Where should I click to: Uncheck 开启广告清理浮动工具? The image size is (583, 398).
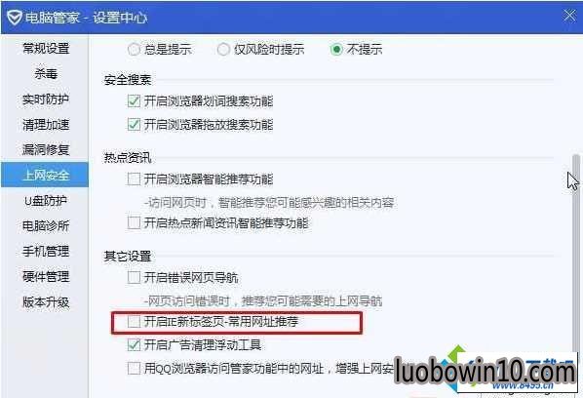[134, 344]
